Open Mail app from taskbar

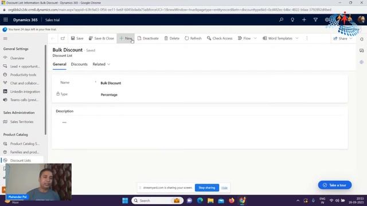click(221, 201)
